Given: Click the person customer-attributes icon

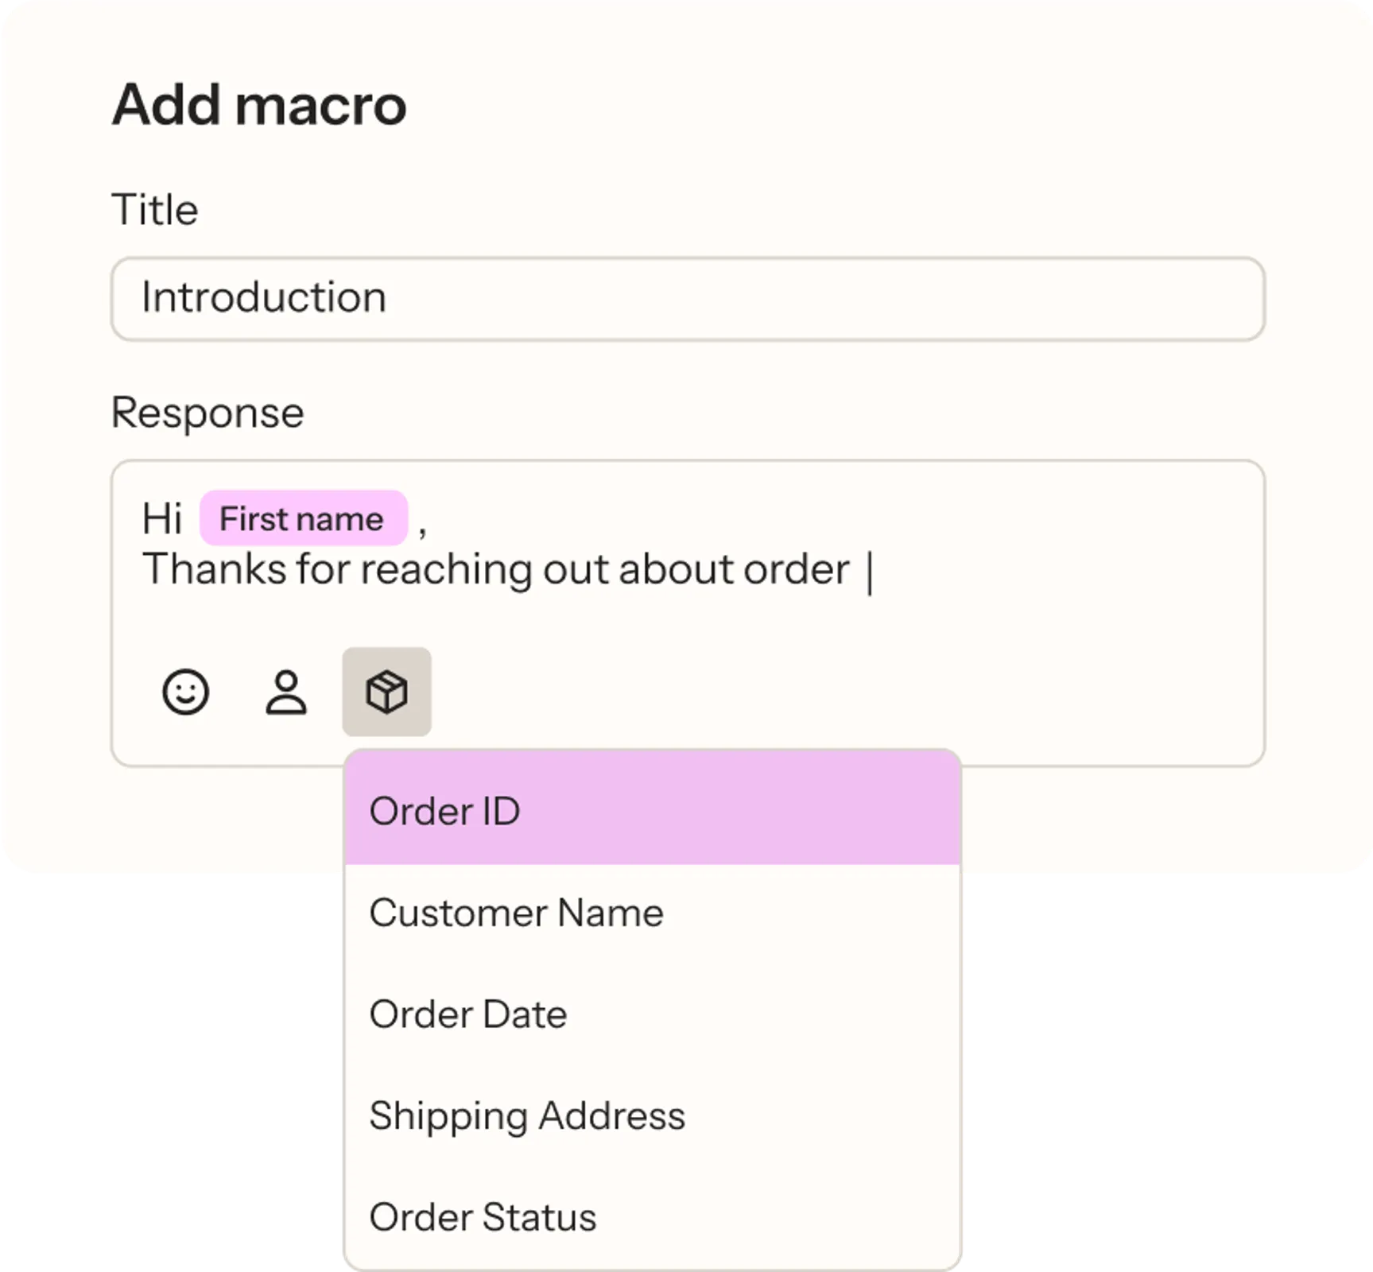Looking at the screenshot, I should pos(286,691).
